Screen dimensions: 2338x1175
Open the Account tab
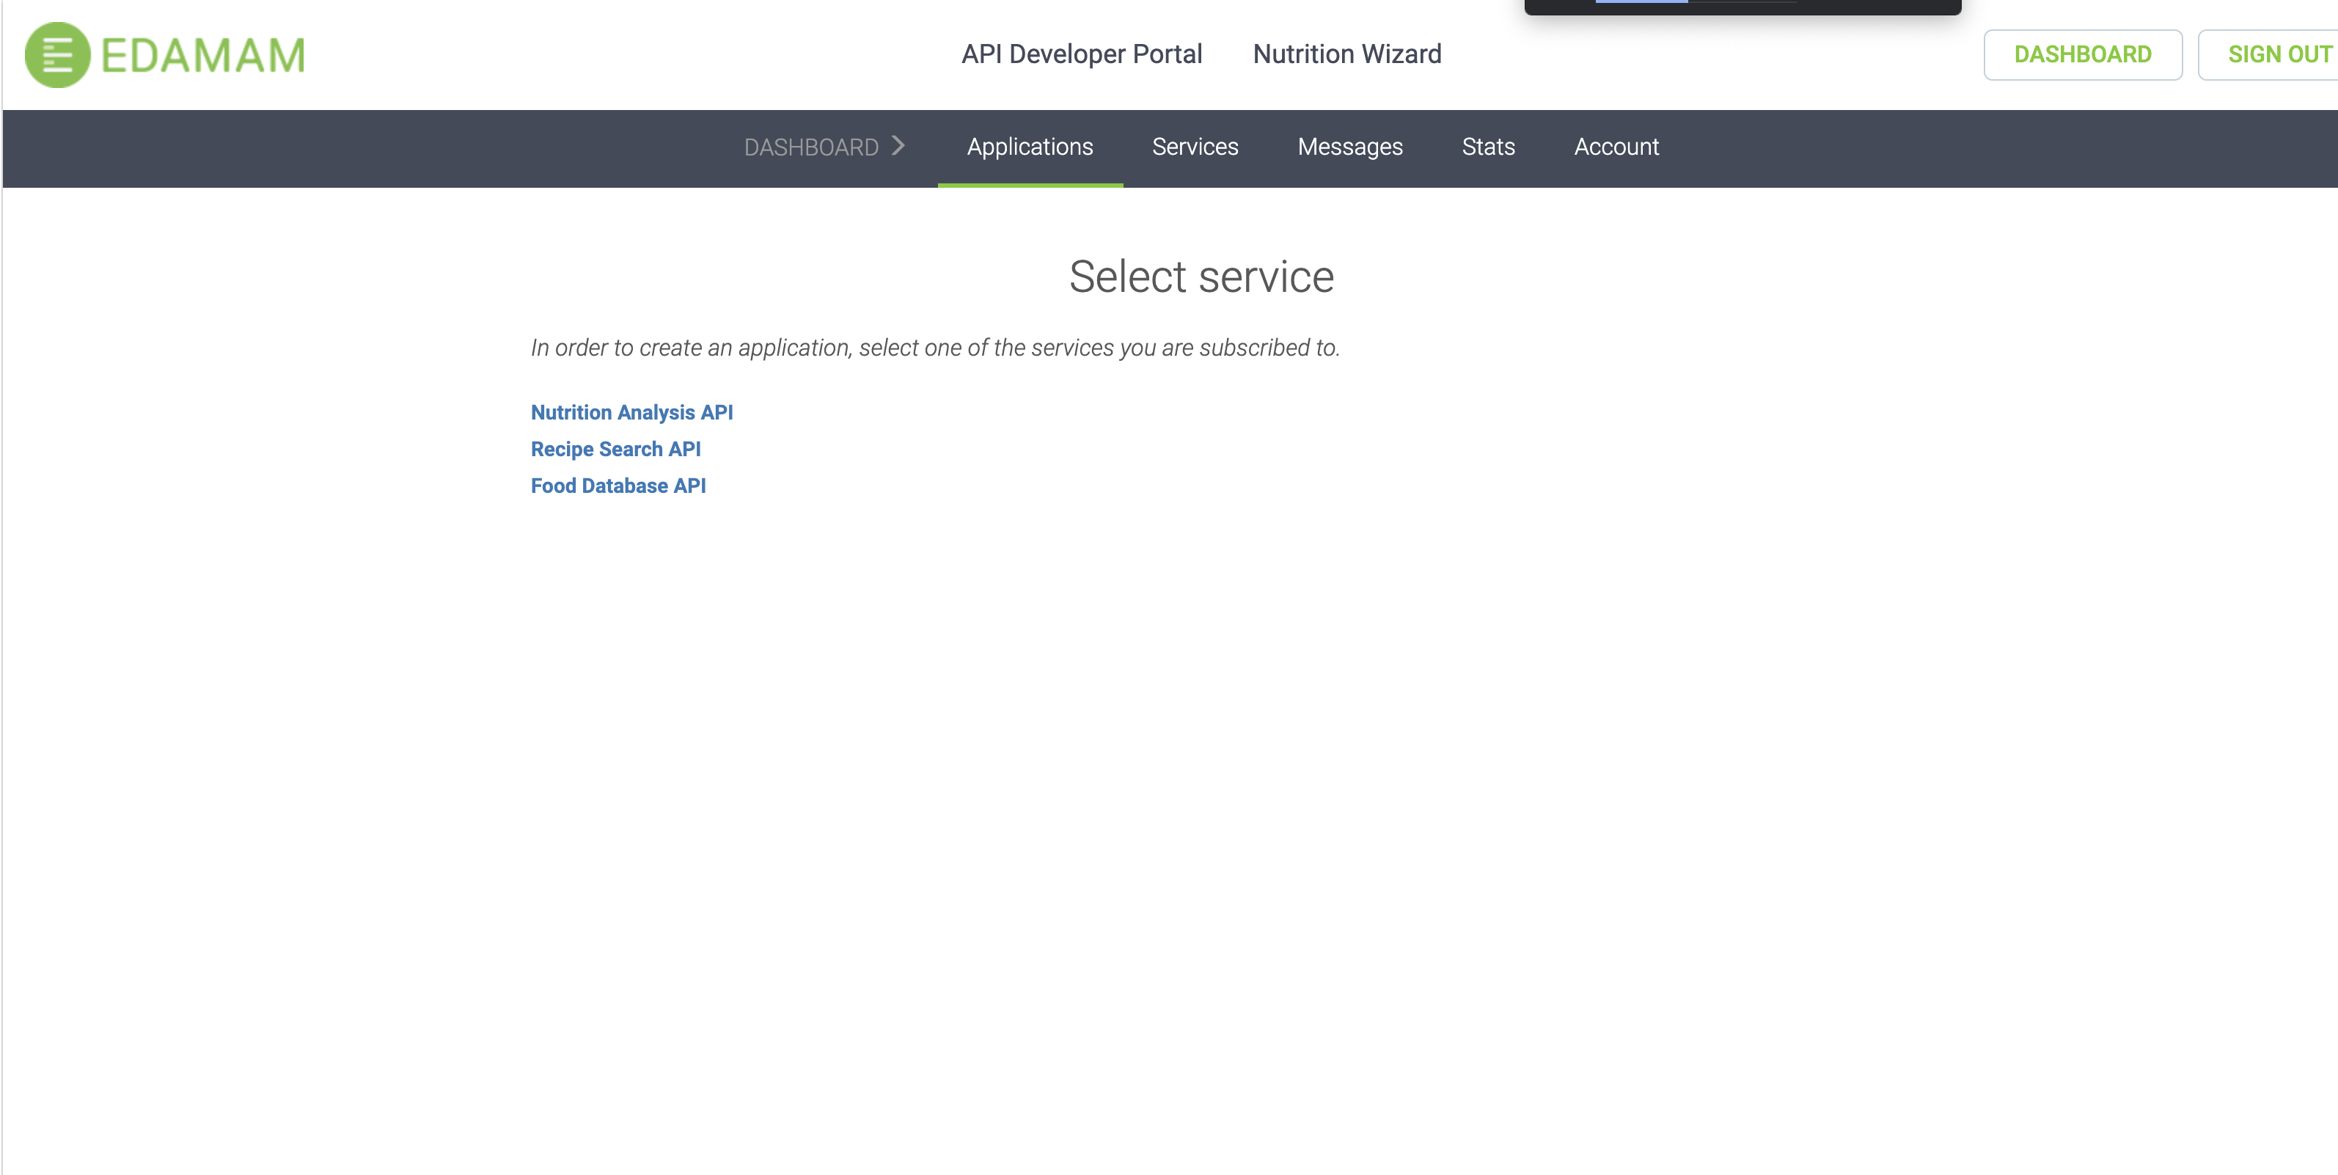click(1616, 147)
